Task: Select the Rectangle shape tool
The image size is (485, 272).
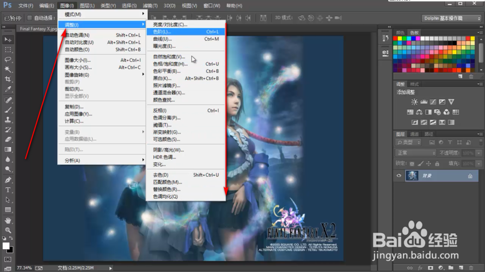Action: tap(8, 210)
